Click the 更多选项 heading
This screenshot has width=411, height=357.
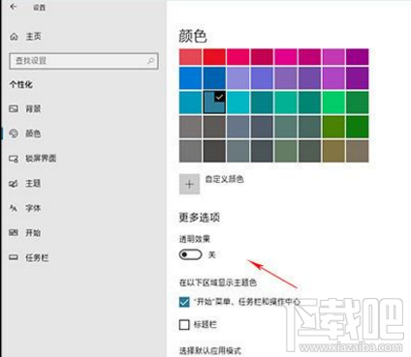coord(200,218)
